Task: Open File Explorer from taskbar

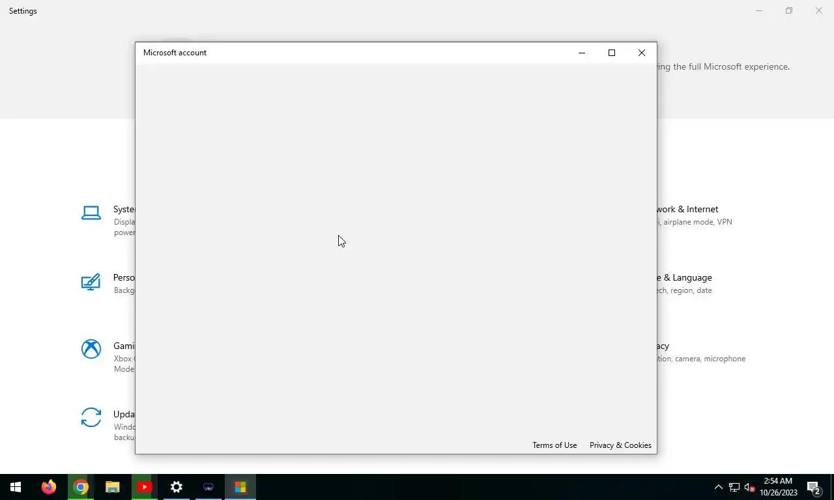Action: point(112,487)
